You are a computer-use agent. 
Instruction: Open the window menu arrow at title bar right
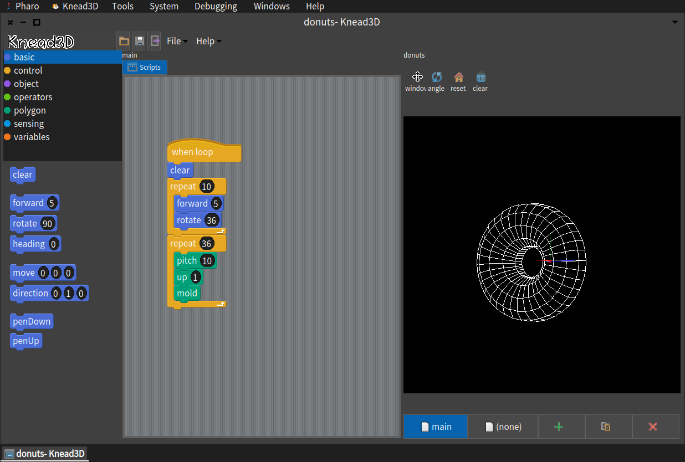(x=674, y=22)
